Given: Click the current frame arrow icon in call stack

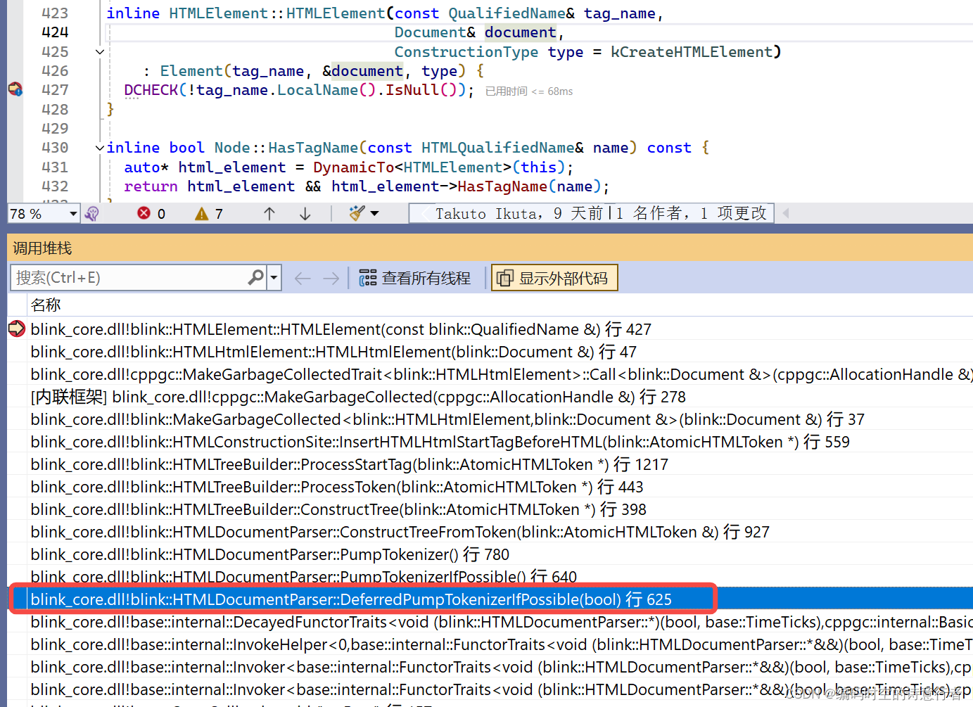Looking at the screenshot, I should click(x=17, y=329).
